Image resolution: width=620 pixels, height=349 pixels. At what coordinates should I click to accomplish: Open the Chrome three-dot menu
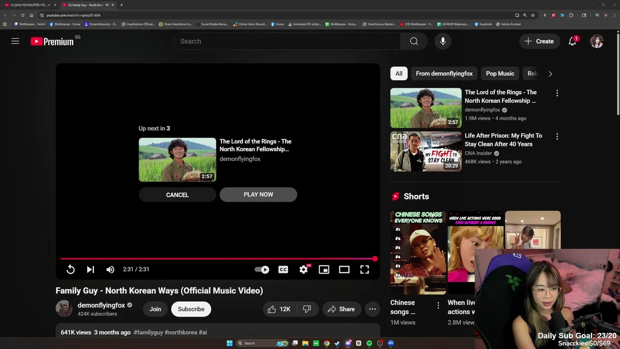pos(615,15)
